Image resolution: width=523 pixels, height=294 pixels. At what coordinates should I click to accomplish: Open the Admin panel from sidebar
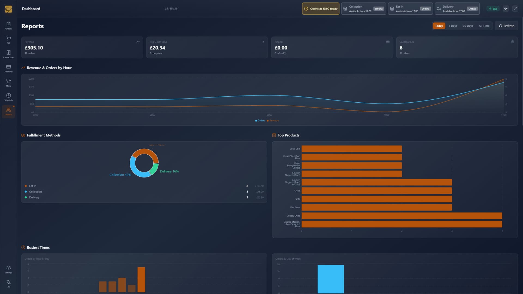click(8, 111)
